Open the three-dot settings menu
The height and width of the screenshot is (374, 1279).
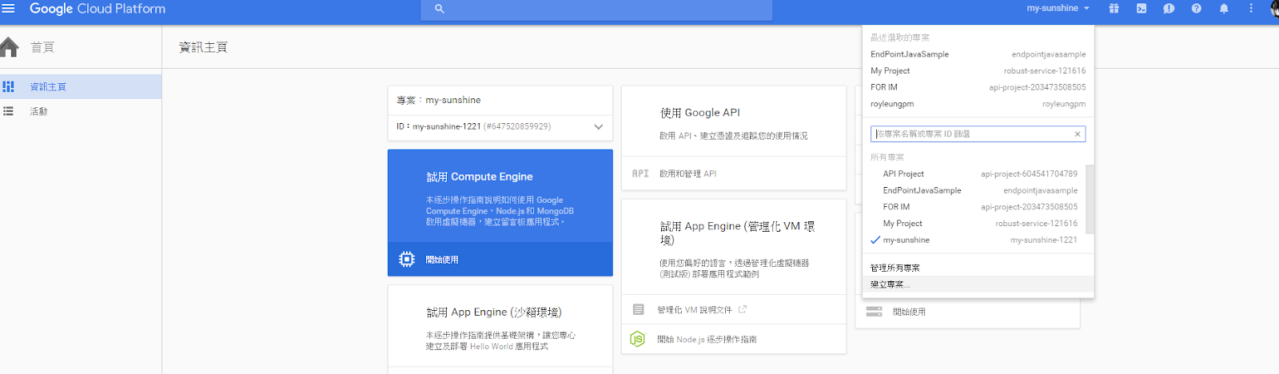1251,9
